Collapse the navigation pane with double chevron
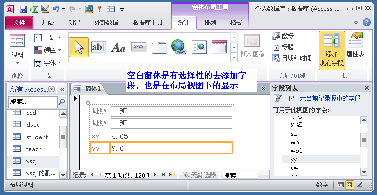377x195 pixels. [x=62, y=90]
